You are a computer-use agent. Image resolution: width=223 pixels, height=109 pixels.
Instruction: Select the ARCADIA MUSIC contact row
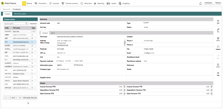(20, 74)
